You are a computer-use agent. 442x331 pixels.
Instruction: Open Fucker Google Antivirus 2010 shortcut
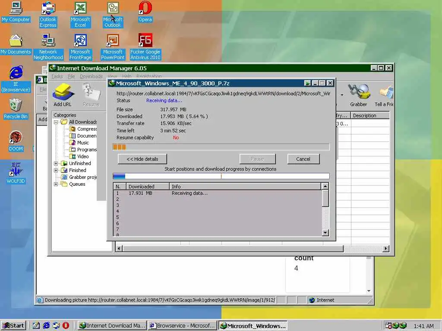coord(145,47)
